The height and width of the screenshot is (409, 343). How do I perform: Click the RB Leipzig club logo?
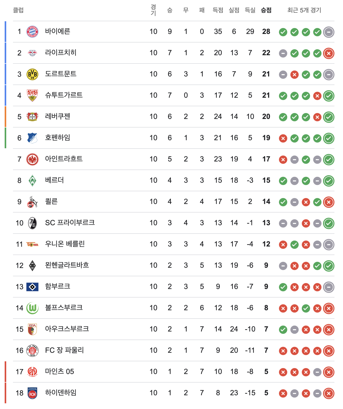pos(32,53)
